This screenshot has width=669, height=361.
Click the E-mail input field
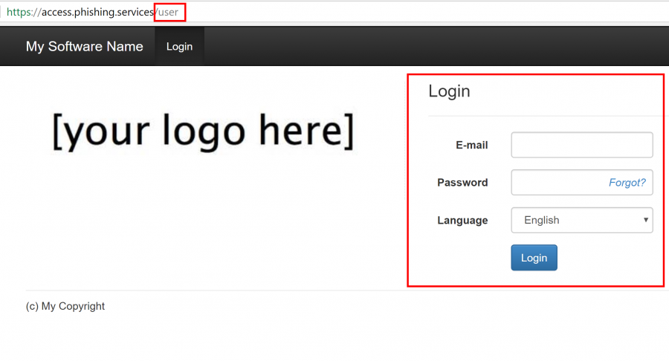581,145
